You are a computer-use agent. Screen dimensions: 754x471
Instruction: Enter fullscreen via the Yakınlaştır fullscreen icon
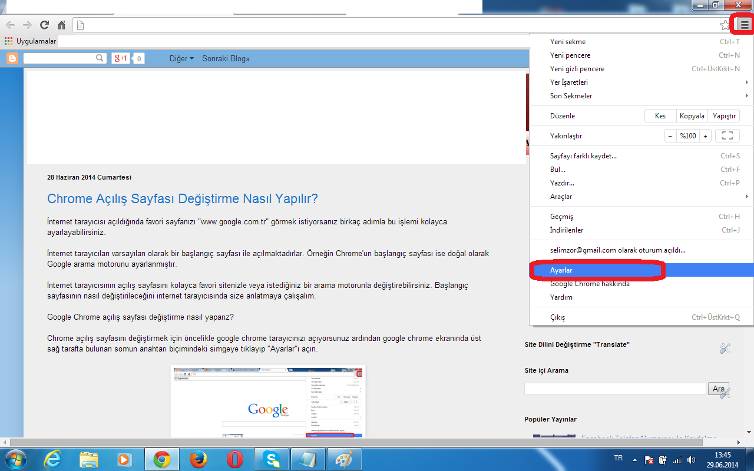tap(727, 135)
